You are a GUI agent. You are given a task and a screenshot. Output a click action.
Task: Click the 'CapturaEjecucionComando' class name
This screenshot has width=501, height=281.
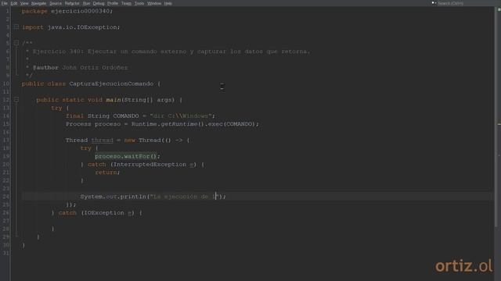[111, 84]
